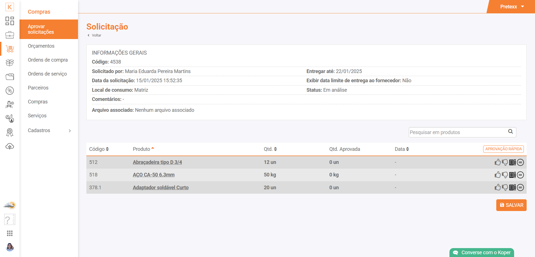The image size is (535, 257).
Task: Open the help question mark icon
Action: [9, 220]
